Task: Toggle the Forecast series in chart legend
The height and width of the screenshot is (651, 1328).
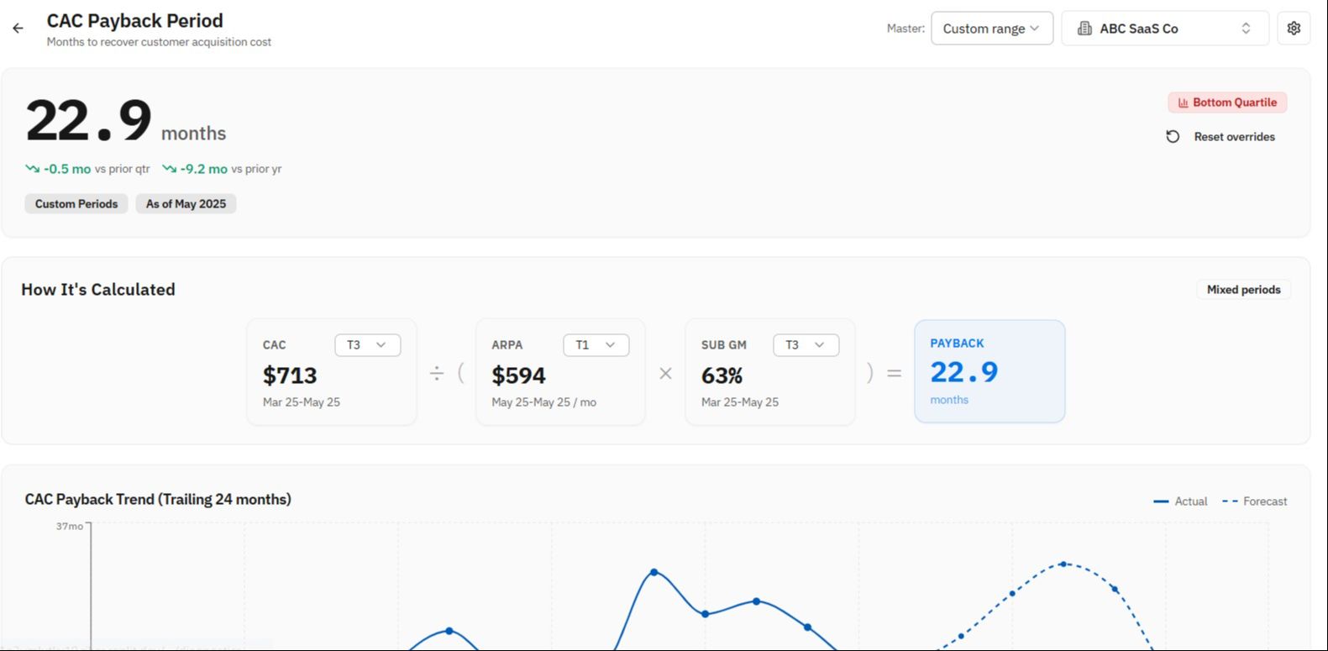Action: pyautogui.click(x=1254, y=501)
